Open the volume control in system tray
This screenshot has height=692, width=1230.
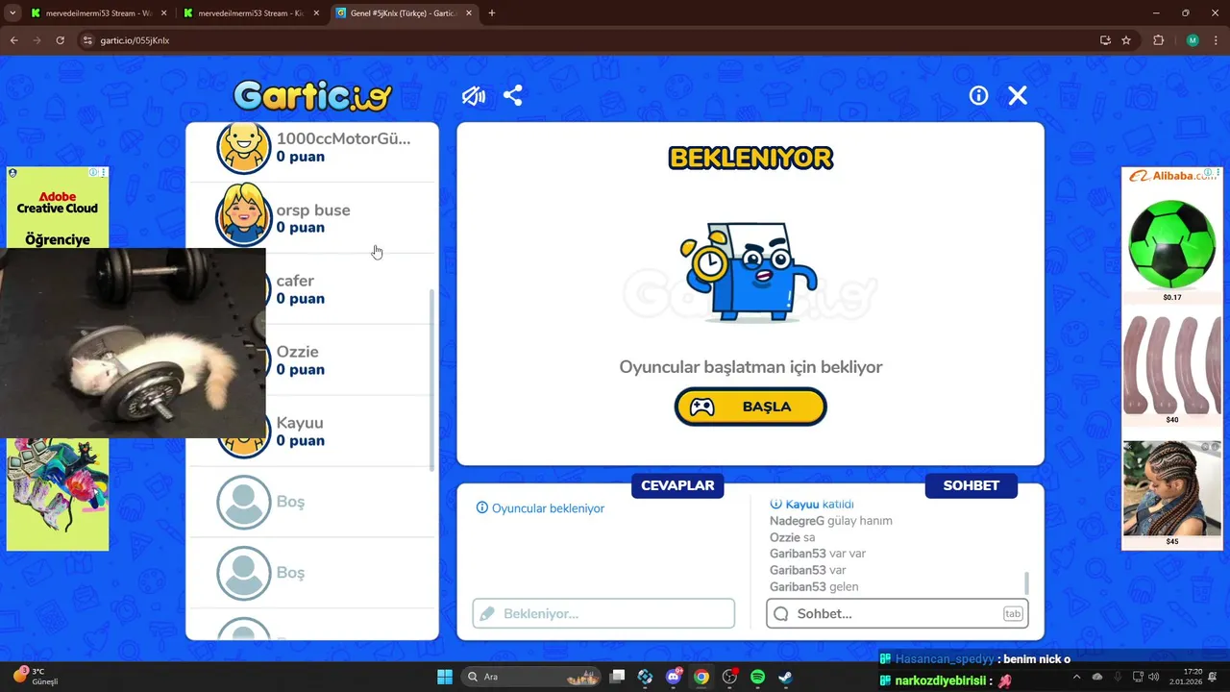(1153, 677)
